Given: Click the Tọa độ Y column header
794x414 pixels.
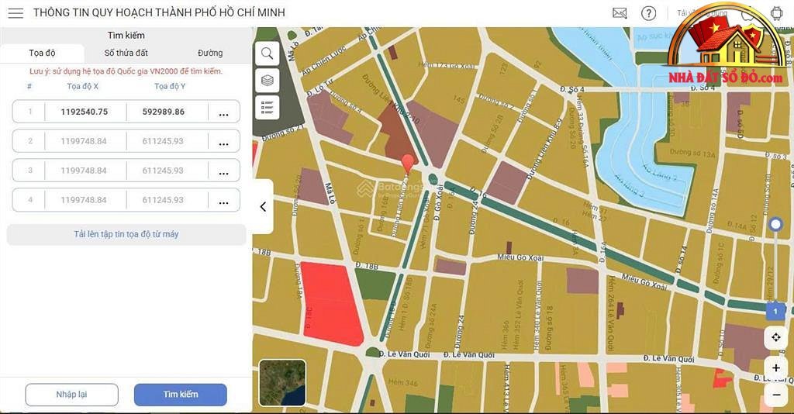Looking at the screenshot, I should [x=170, y=87].
